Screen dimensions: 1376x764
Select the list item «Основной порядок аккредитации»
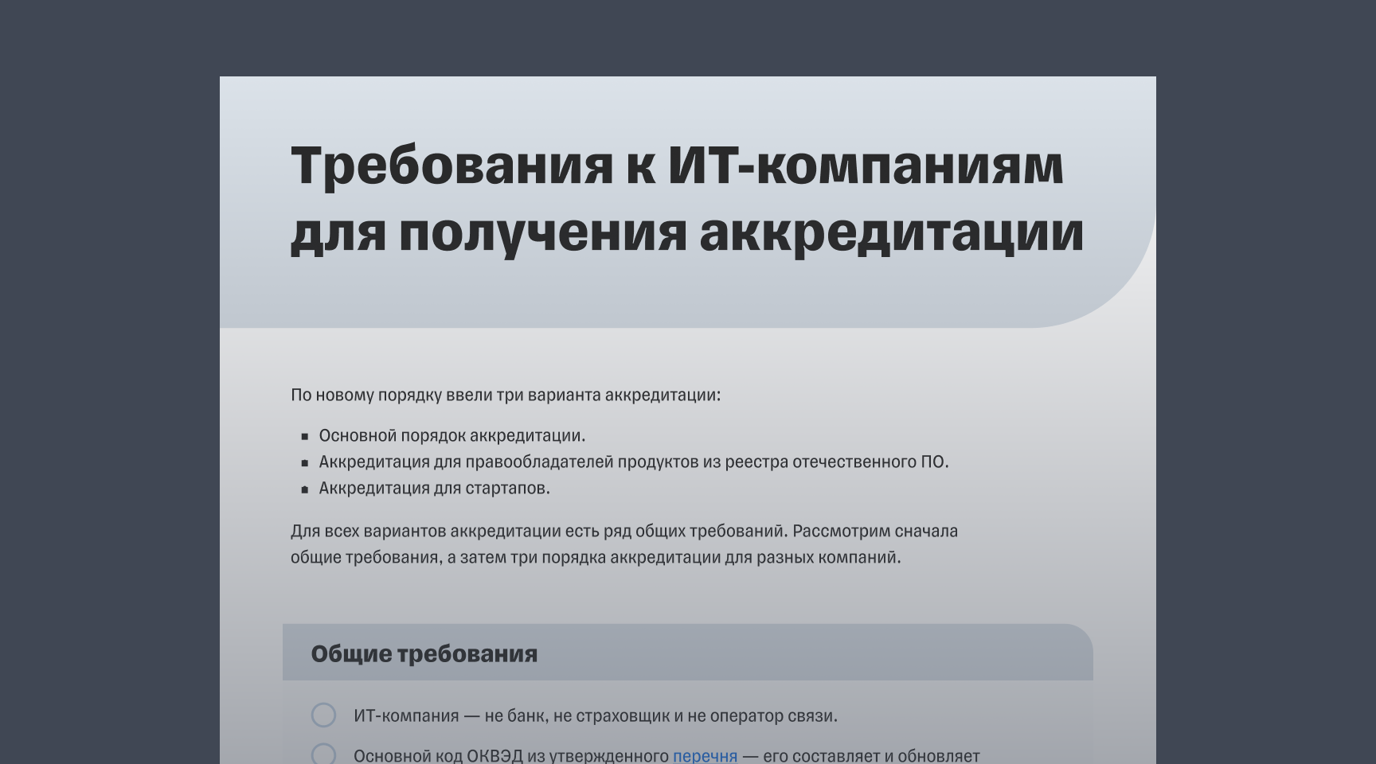tap(451, 436)
